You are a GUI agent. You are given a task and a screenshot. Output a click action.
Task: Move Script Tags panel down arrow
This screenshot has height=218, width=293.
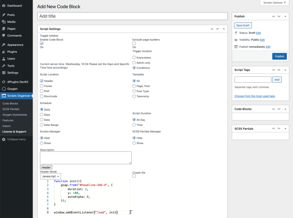pos(279,70)
